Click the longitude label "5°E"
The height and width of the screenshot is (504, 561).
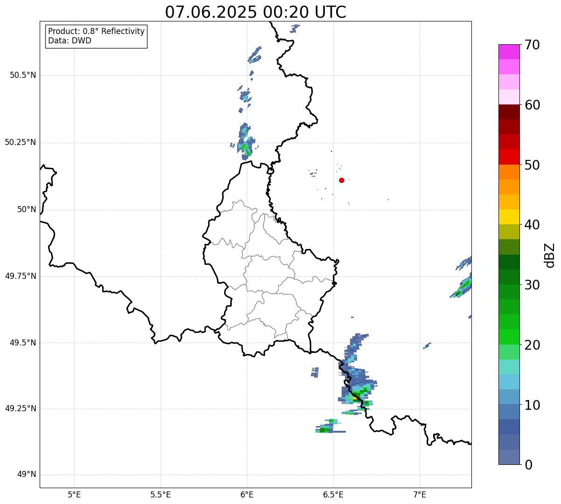[74, 494]
